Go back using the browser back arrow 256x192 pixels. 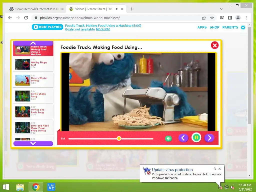10,18
